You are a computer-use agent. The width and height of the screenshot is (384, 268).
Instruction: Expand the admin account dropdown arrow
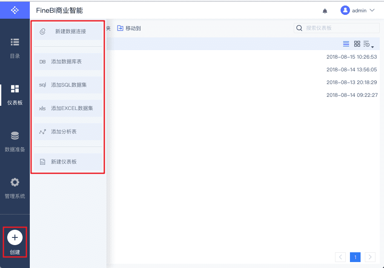(372, 10)
